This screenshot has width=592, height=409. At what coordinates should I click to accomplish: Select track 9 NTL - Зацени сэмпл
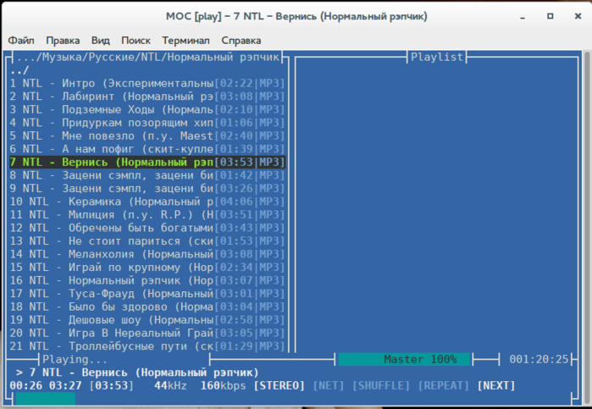click(147, 189)
